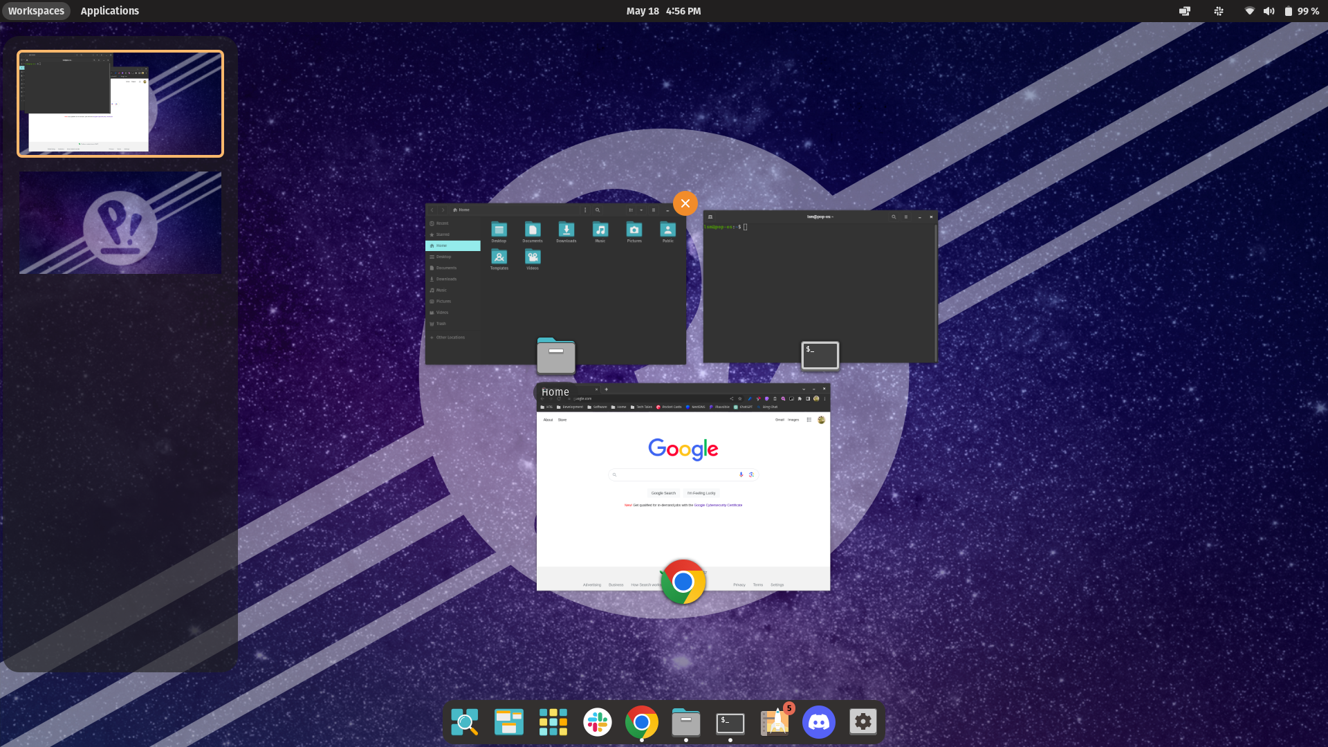Open the May 18 4:56 PM clock menu
The height and width of the screenshot is (747, 1328).
click(x=663, y=11)
